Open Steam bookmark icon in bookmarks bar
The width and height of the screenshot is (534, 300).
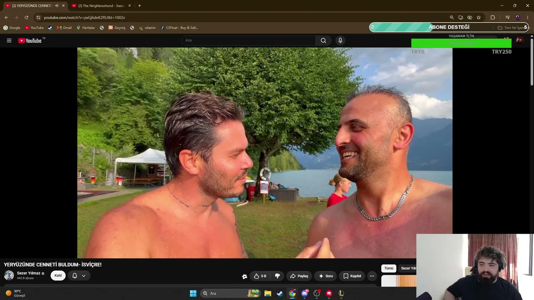(50, 28)
